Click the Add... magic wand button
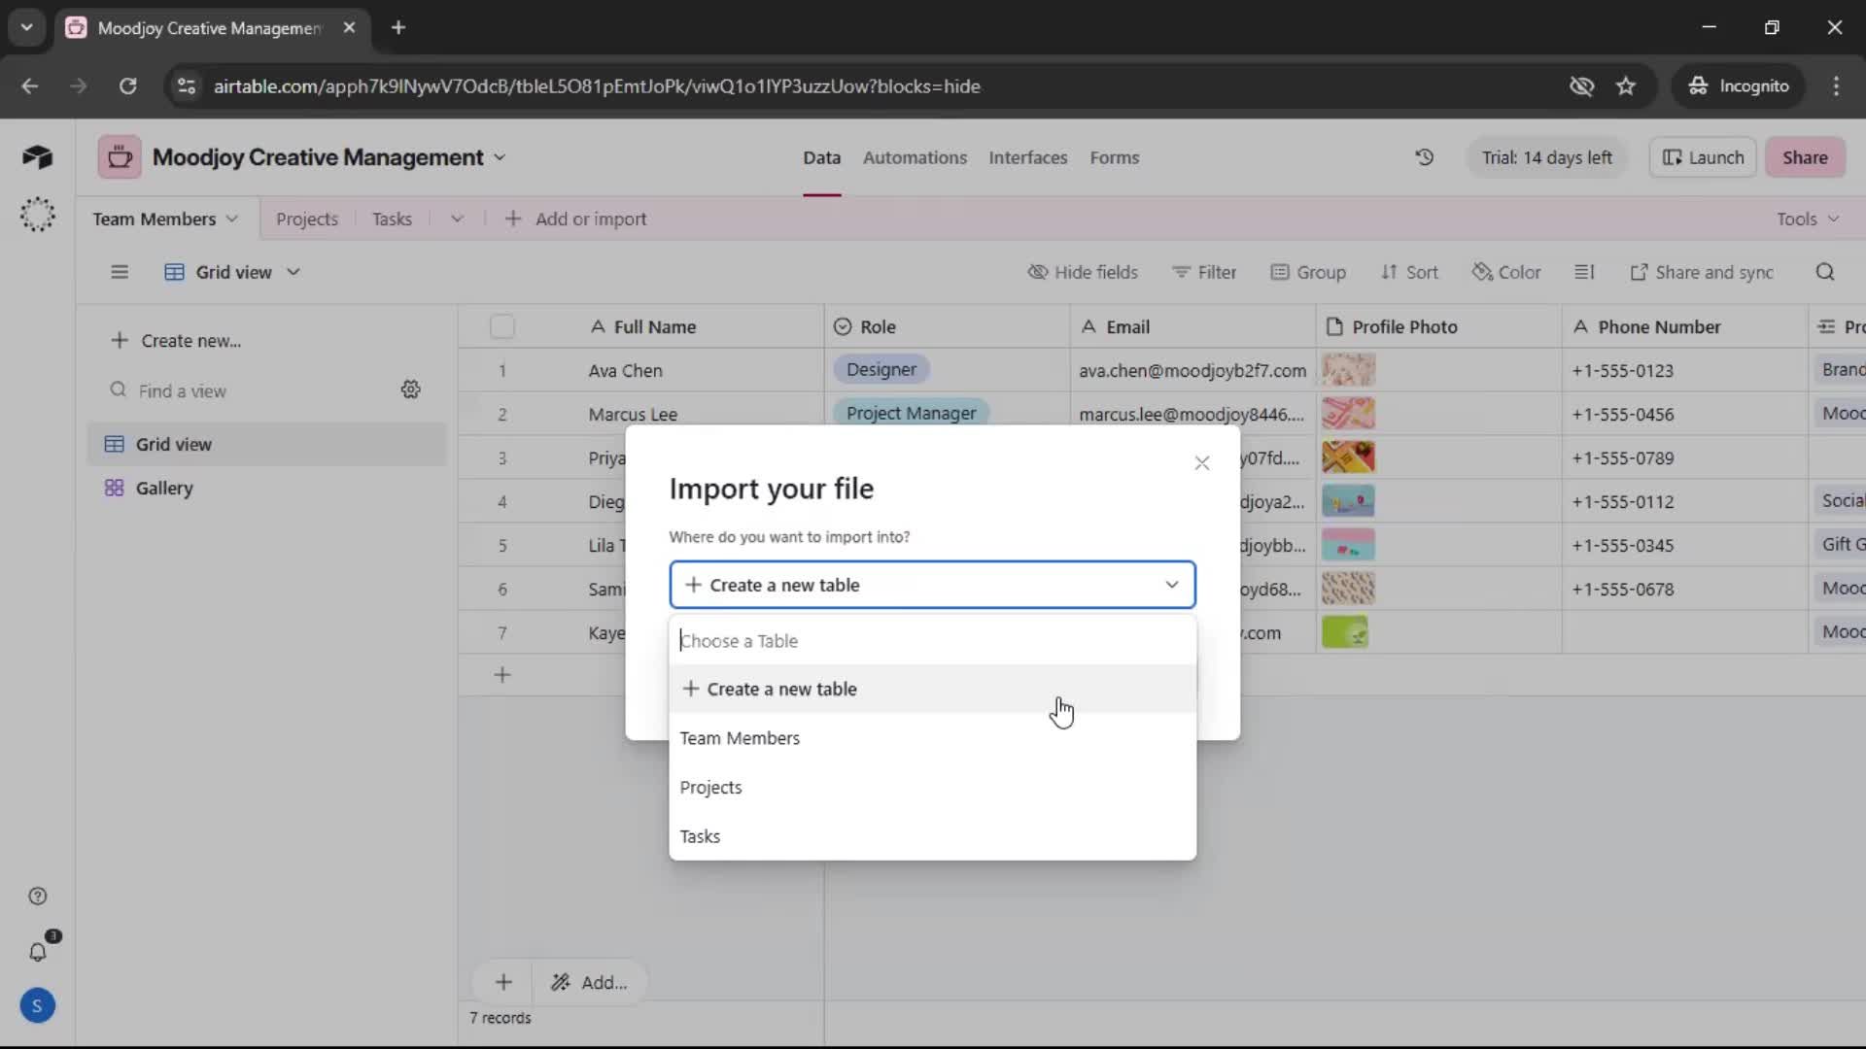 click(x=589, y=982)
